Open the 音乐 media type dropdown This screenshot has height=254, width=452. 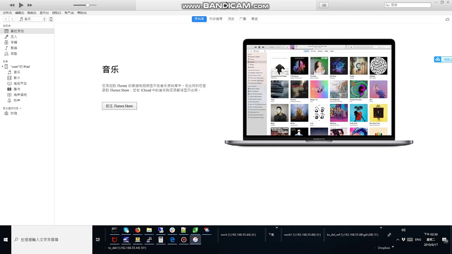tap(32, 19)
